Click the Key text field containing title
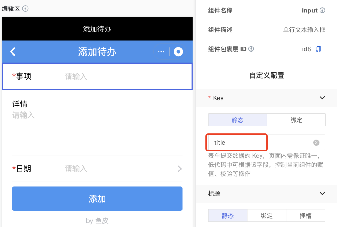This screenshot has height=227, width=337. pyautogui.click(x=259, y=143)
